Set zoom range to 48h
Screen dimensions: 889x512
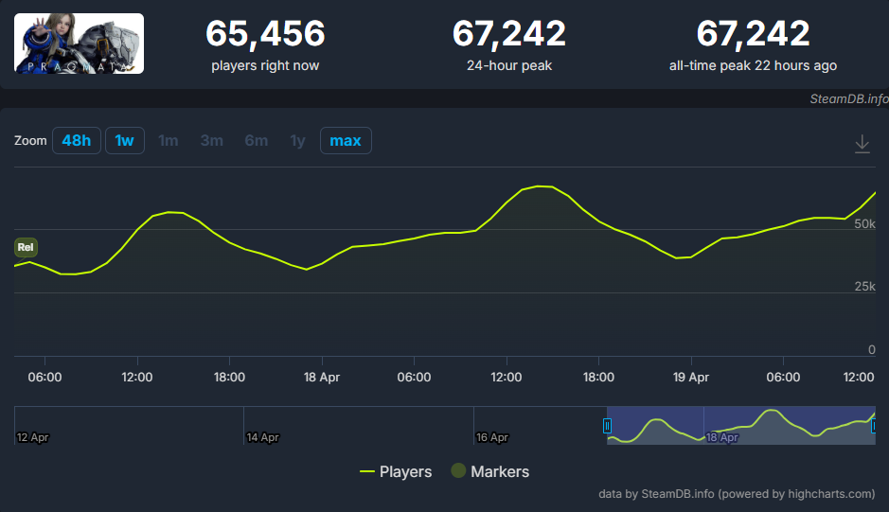[77, 141]
